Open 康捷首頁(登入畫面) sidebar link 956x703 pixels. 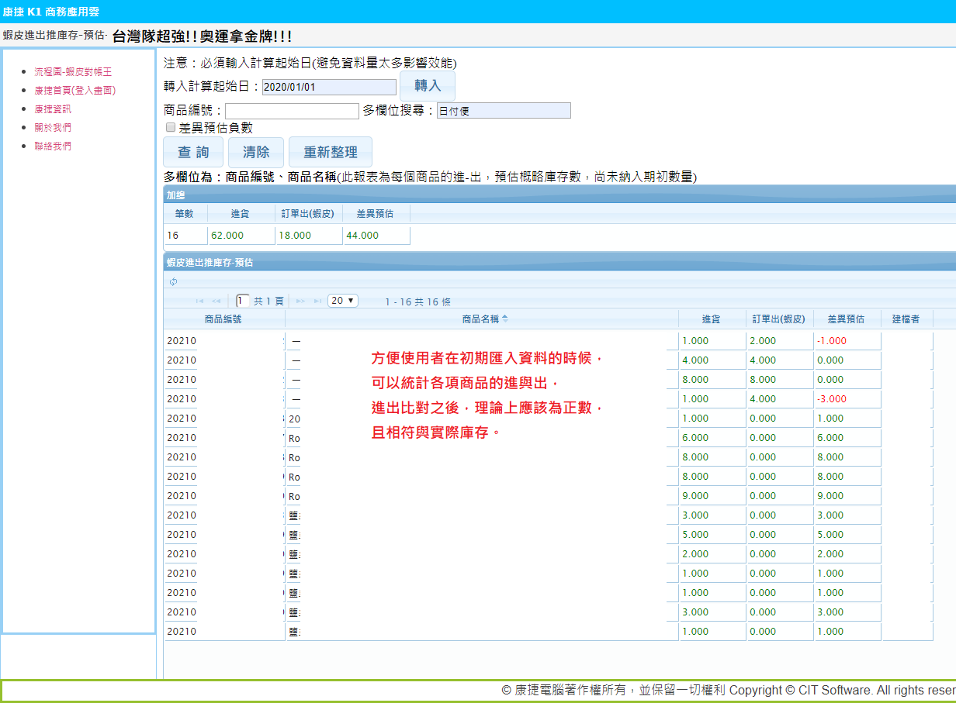74,90
